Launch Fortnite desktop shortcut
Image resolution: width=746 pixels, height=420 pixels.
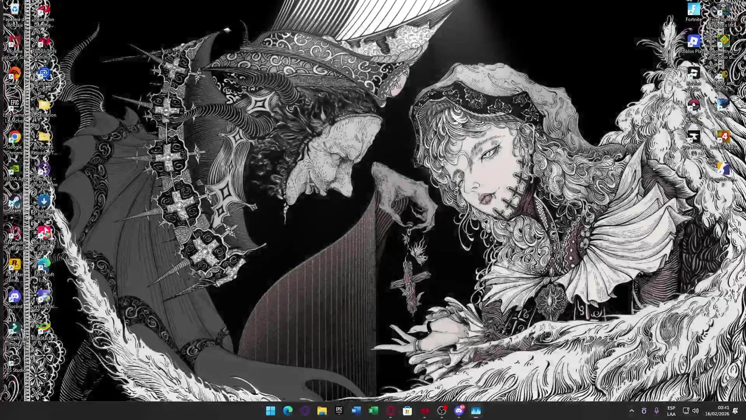(x=694, y=13)
